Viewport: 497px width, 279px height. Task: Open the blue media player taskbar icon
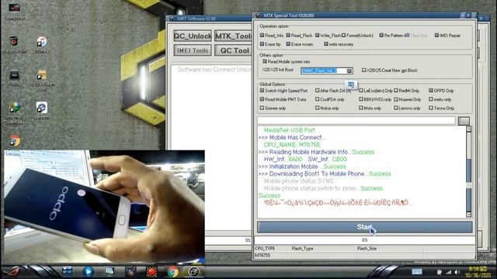(88, 271)
